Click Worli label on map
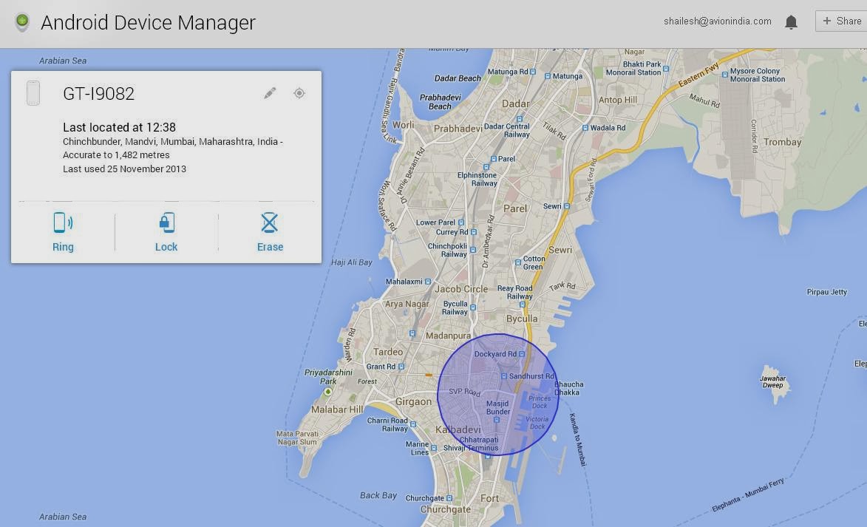Screen dimensions: 867x527 pyautogui.click(x=403, y=125)
